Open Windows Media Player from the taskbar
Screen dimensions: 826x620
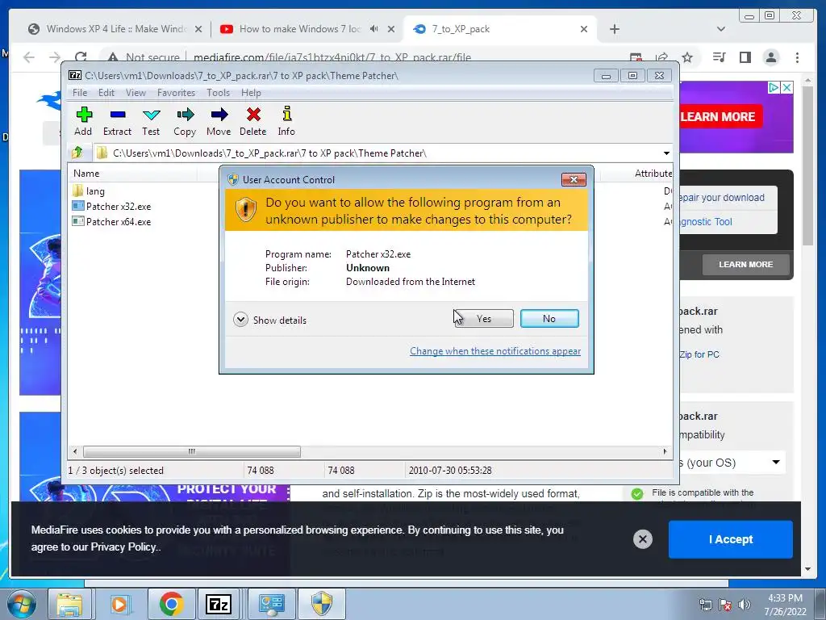pos(119,604)
